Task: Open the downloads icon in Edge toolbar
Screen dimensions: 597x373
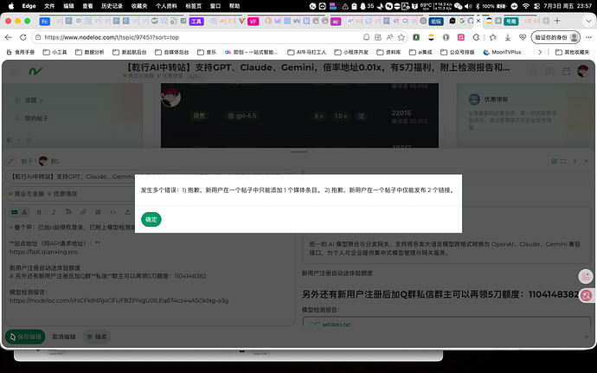Action: pos(508,37)
